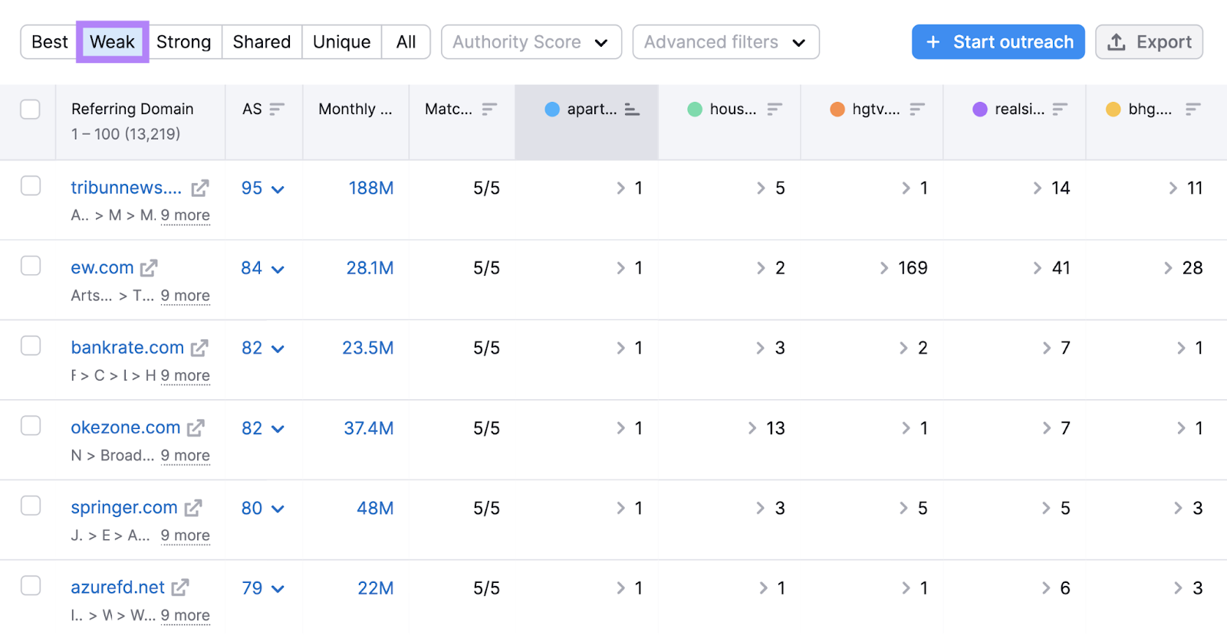Click the Referring Domain column header
Viewport: 1227px width, 635px height.
pos(132,109)
